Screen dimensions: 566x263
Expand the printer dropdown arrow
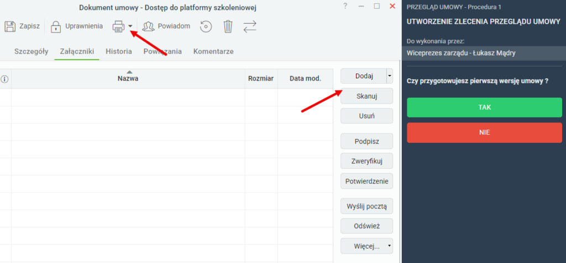(x=130, y=26)
